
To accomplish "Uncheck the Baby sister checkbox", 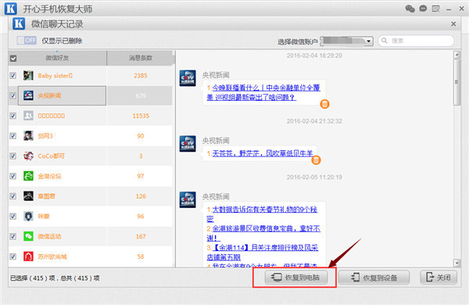I will click(x=13, y=75).
